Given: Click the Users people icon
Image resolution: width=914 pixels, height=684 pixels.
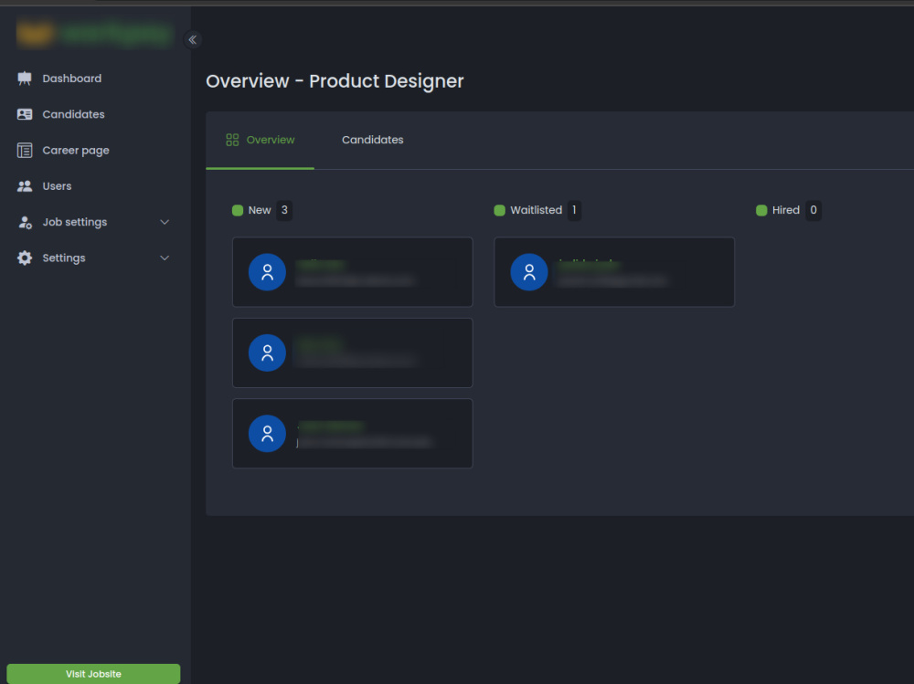Looking at the screenshot, I should click(x=25, y=186).
